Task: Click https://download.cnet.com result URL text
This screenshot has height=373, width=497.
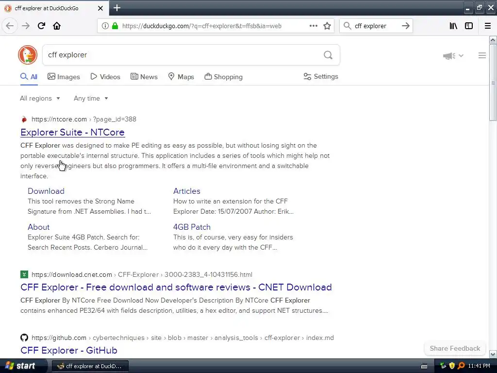Action: (x=72, y=274)
